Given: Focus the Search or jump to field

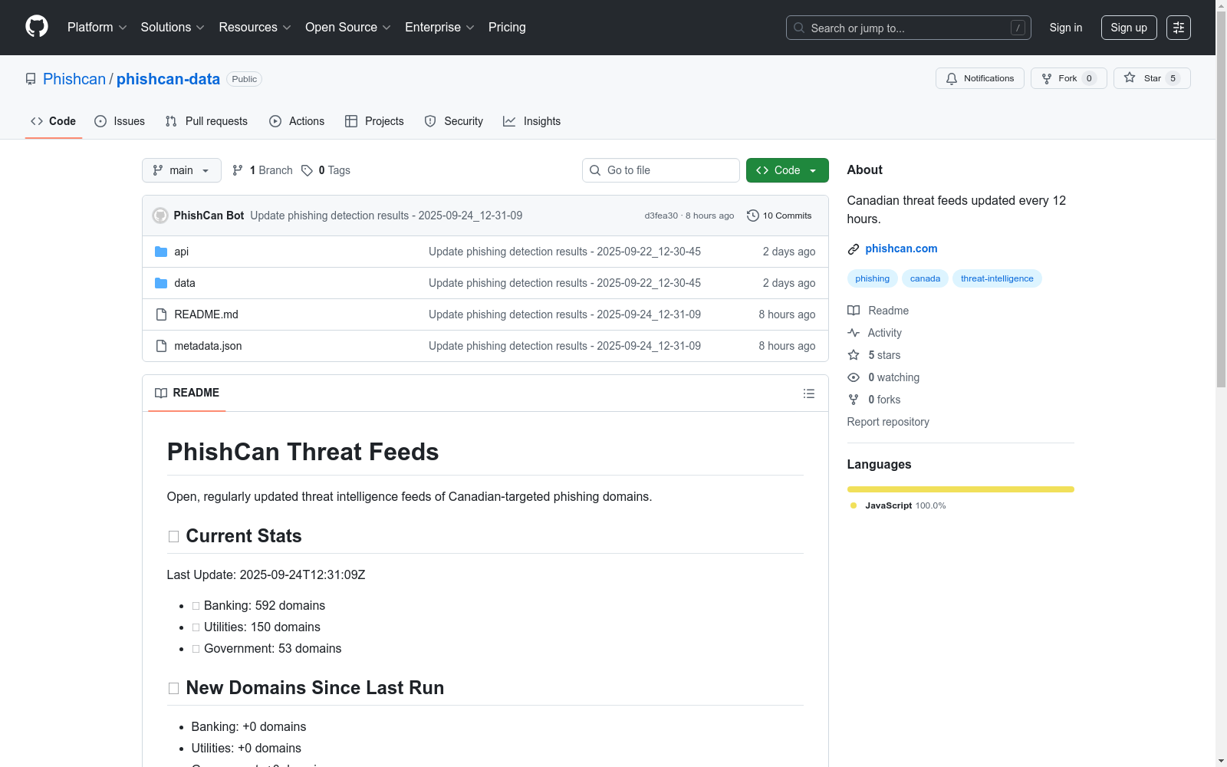Looking at the screenshot, I should (909, 28).
